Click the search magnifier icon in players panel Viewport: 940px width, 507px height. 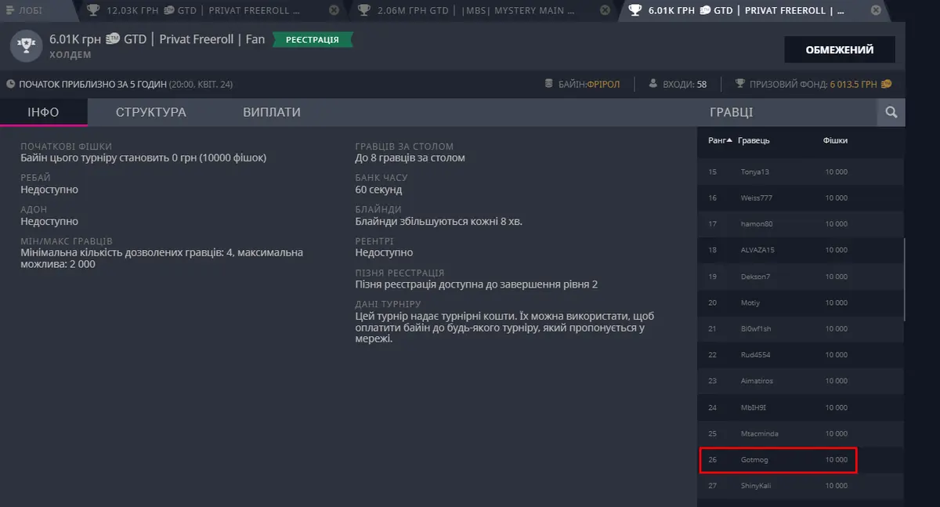tap(891, 113)
